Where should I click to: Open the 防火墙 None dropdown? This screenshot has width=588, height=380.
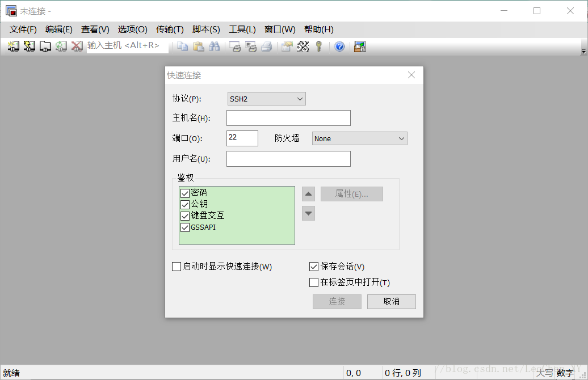click(402, 138)
